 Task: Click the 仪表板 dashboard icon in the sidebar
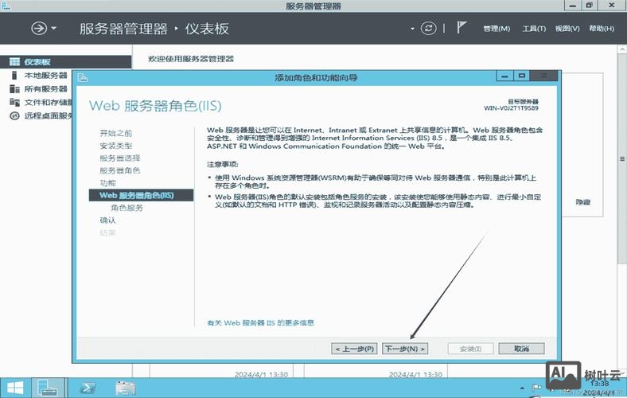(x=14, y=61)
